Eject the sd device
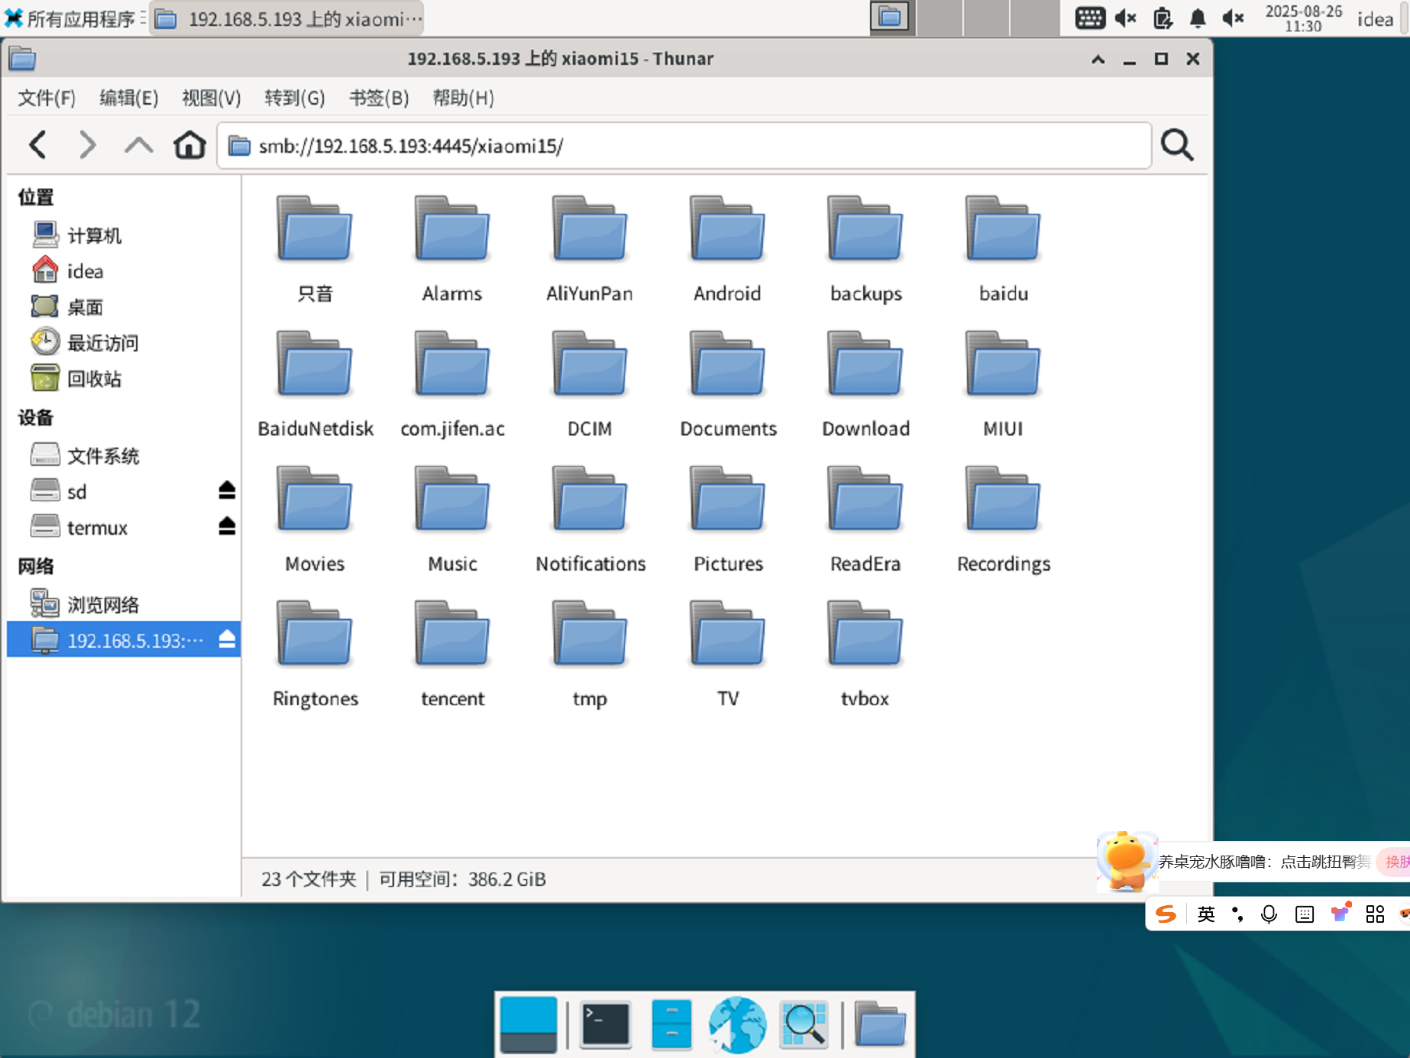The width and height of the screenshot is (1410, 1058). pyautogui.click(x=227, y=490)
